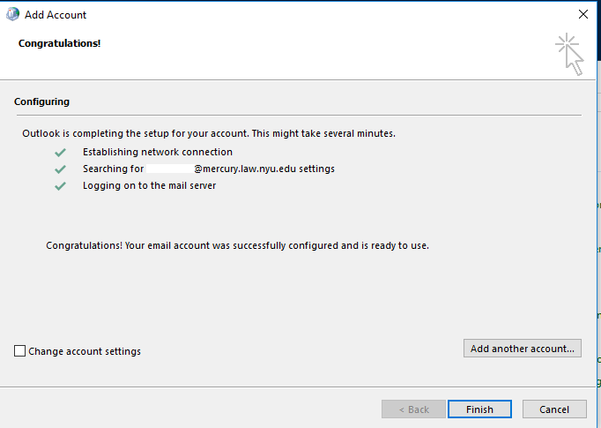The height and width of the screenshot is (428, 601).
Task: Click the sparkling cursor wizard icon
Action: click(569, 55)
